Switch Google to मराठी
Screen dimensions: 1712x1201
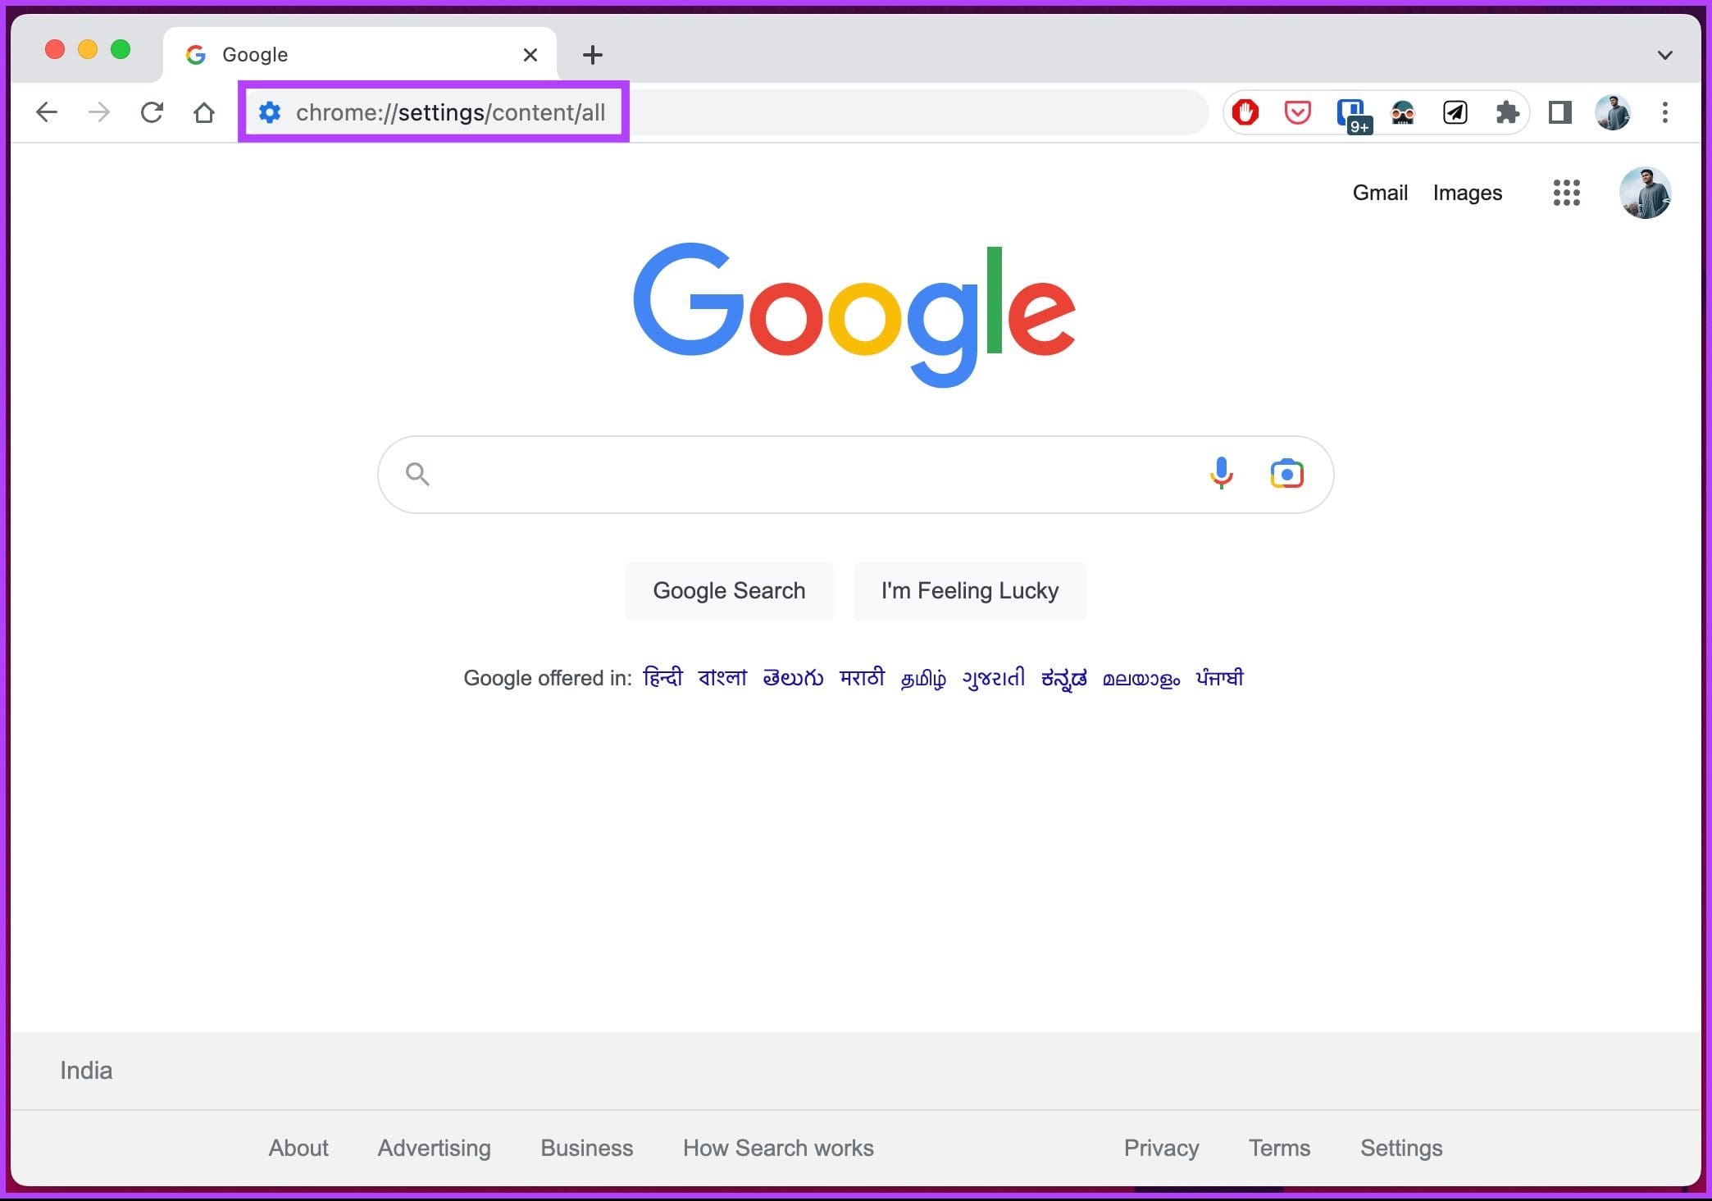pyautogui.click(x=862, y=677)
